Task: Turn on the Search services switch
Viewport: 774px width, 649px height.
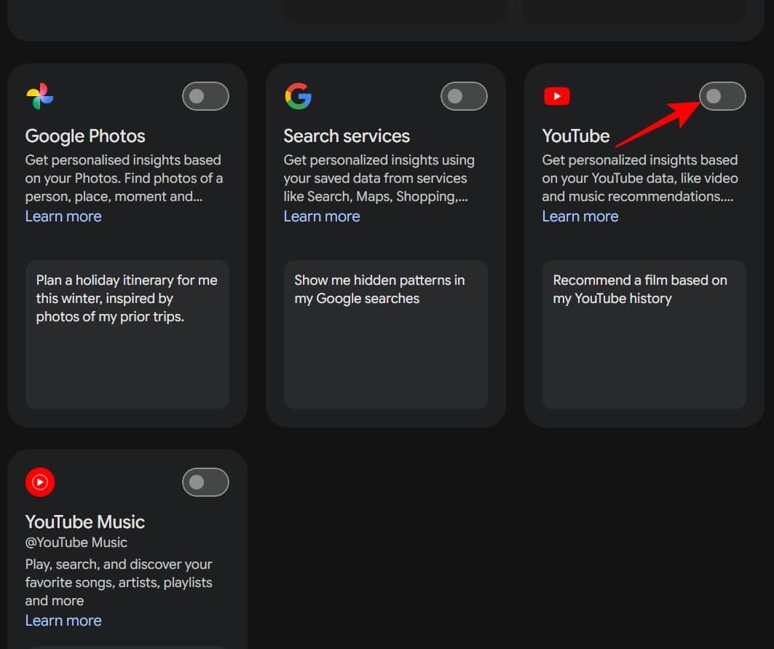Action: 464,96
